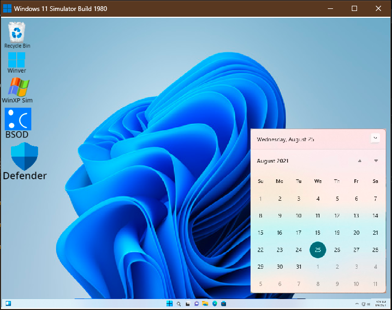This screenshot has width=392, height=310.
Task: Select August 31 in the calendar
Action: (299, 267)
